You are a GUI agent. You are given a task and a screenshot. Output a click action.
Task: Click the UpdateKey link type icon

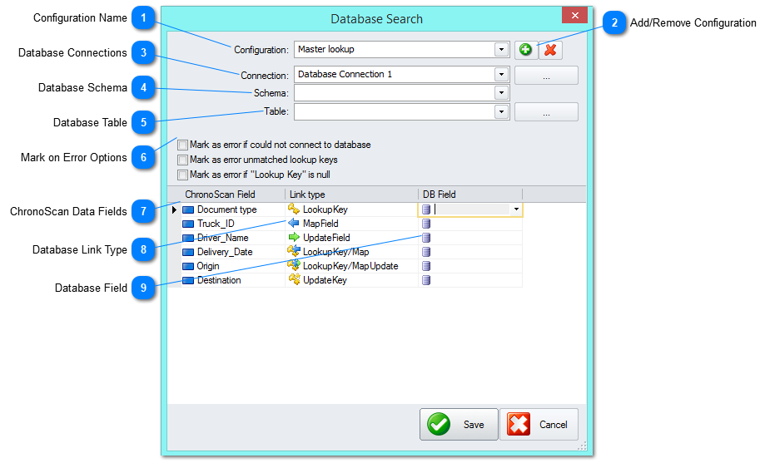click(294, 279)
